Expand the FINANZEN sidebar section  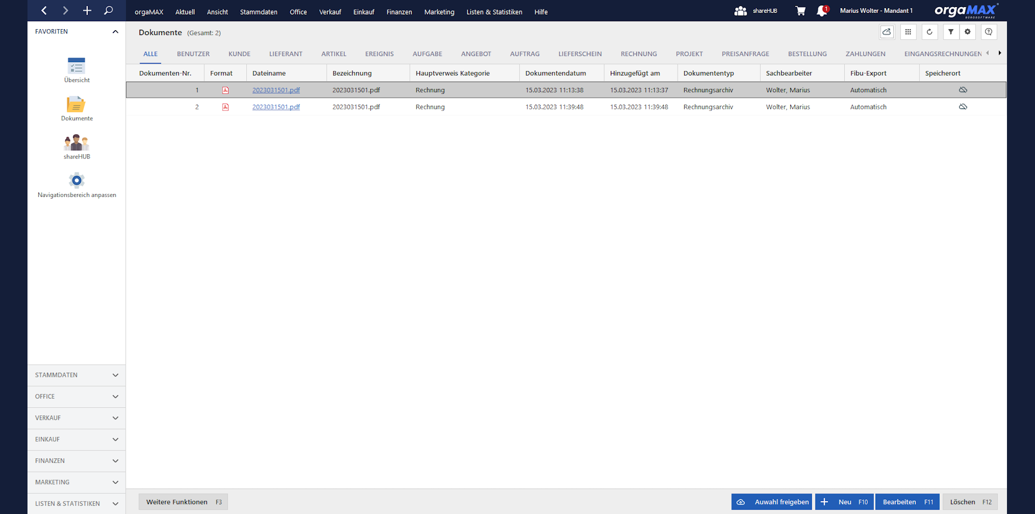click(x=77, y=461)
